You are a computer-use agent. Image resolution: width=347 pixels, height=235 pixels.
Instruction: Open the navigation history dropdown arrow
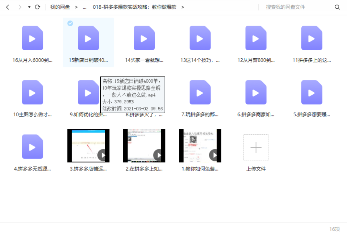tap(29, 7)
